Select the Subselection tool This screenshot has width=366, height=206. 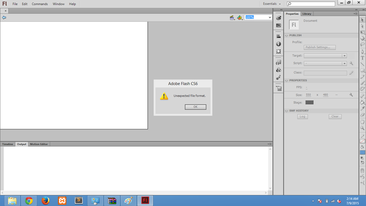pos(362,26)
